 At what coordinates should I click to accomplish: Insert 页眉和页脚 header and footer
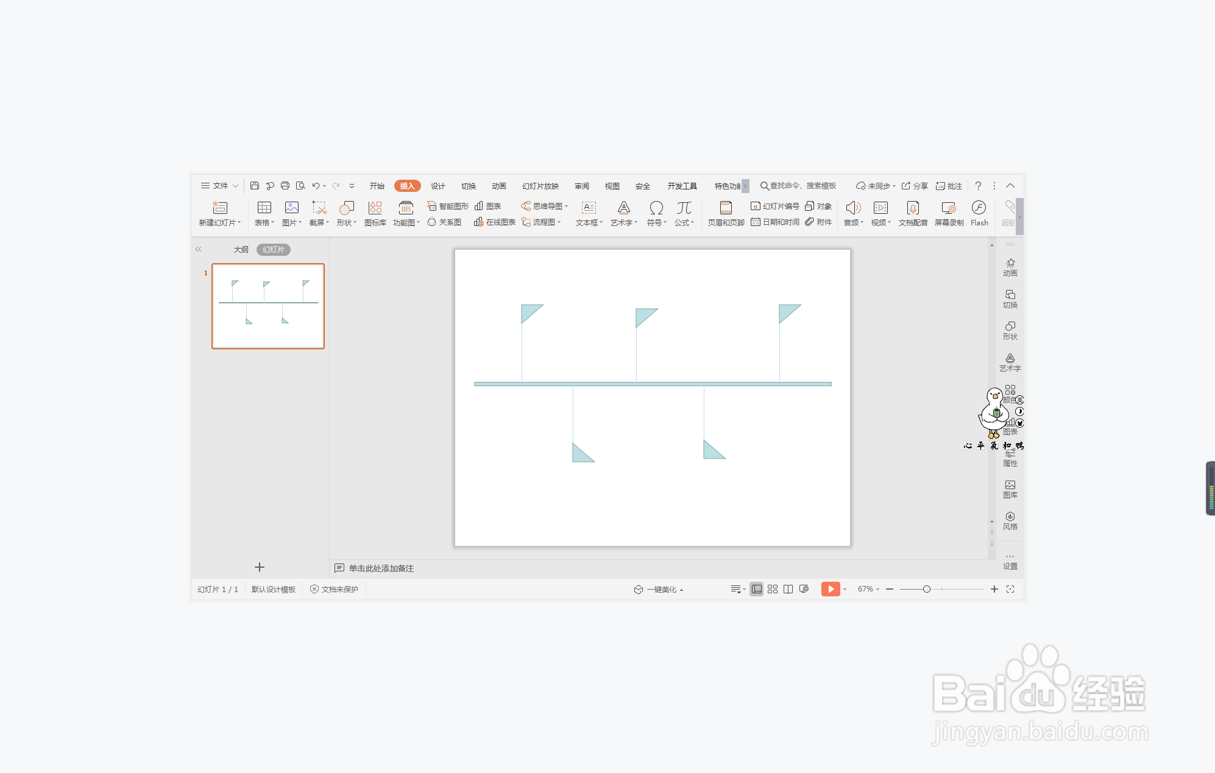pyautogui.click(x=726, y=212)
